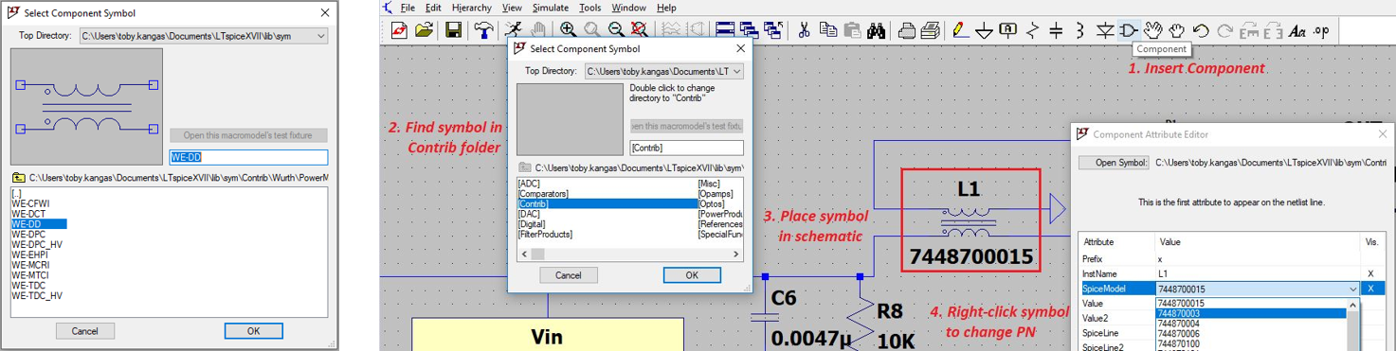This screenshot has width=1396, height=351.
Task: Click the Zoom out magnifier icon
Action: tap(617, 30)
